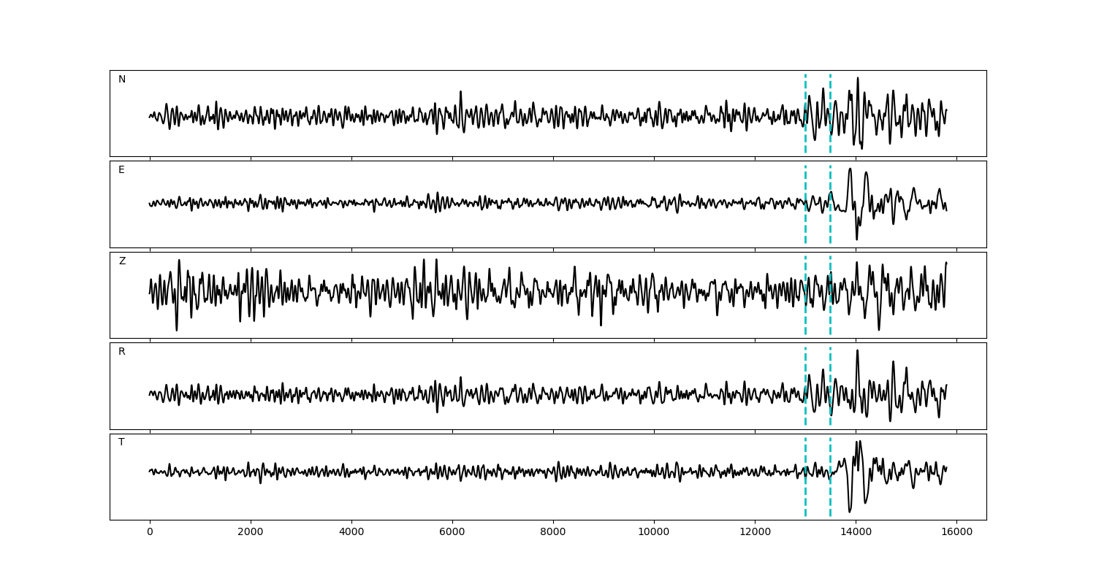
Task: Select the 12000 tick label
Action: 755,533
